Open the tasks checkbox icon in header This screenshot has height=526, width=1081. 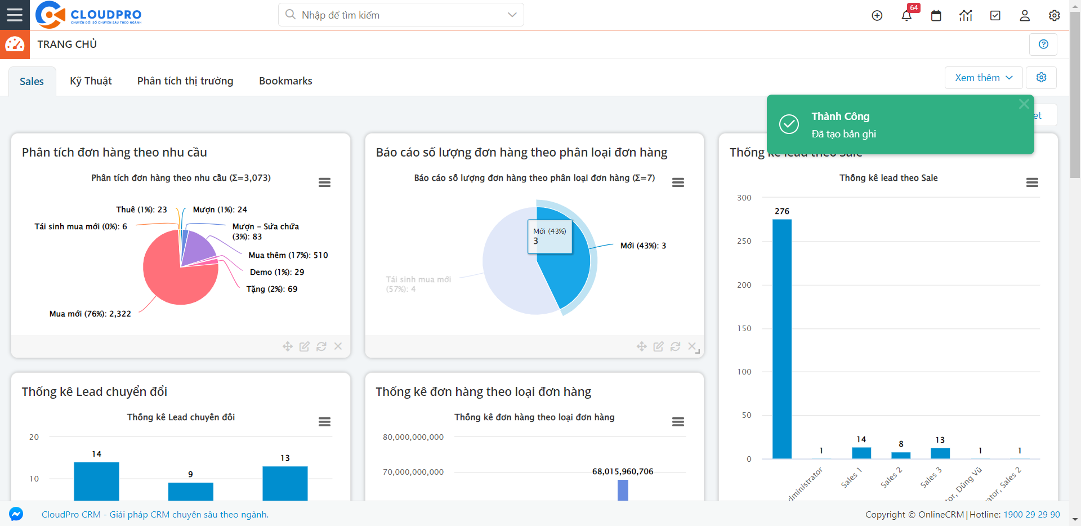(x=995, y=16)
